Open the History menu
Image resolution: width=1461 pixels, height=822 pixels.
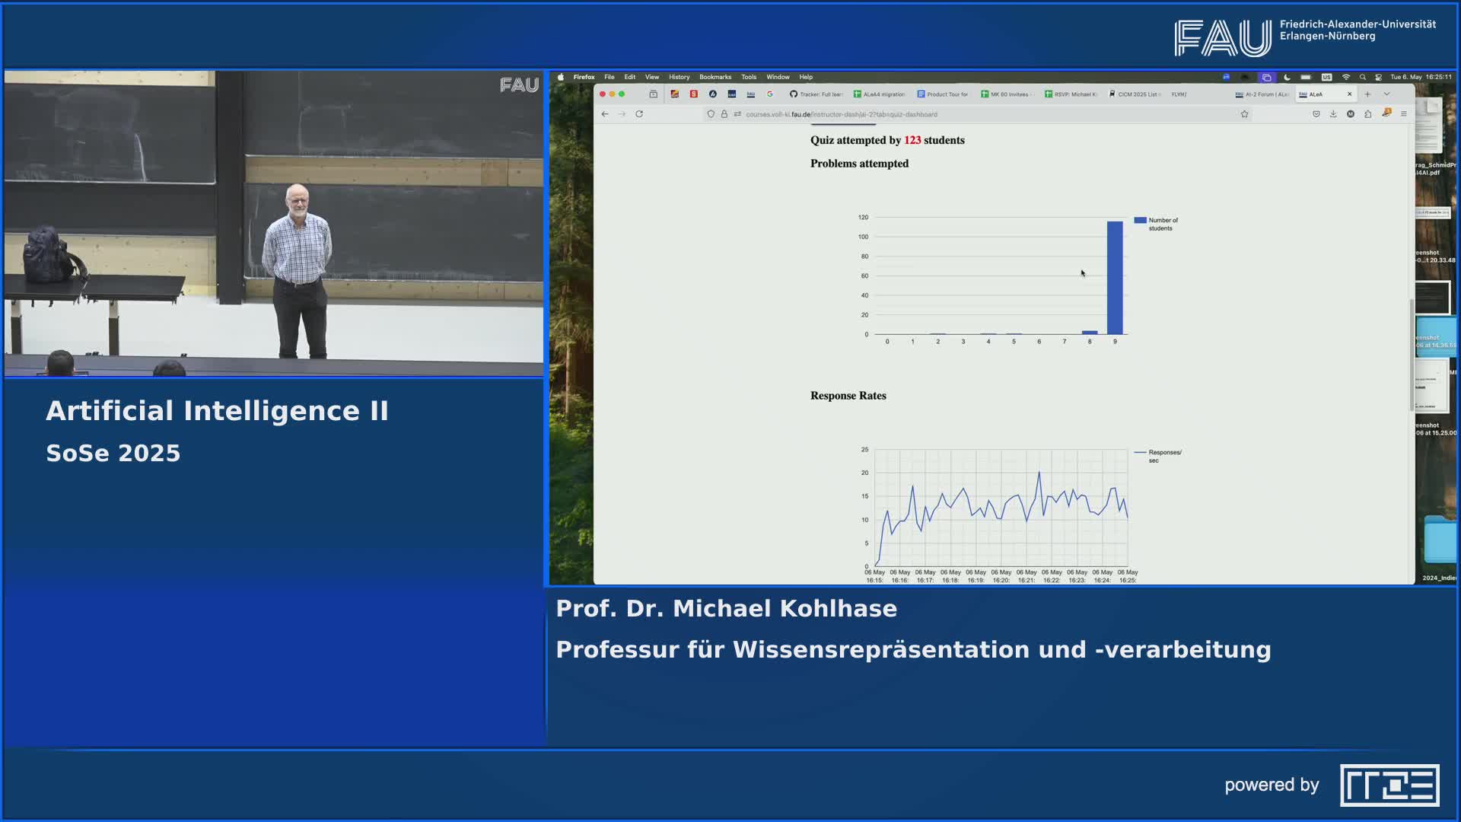(679, 77)
